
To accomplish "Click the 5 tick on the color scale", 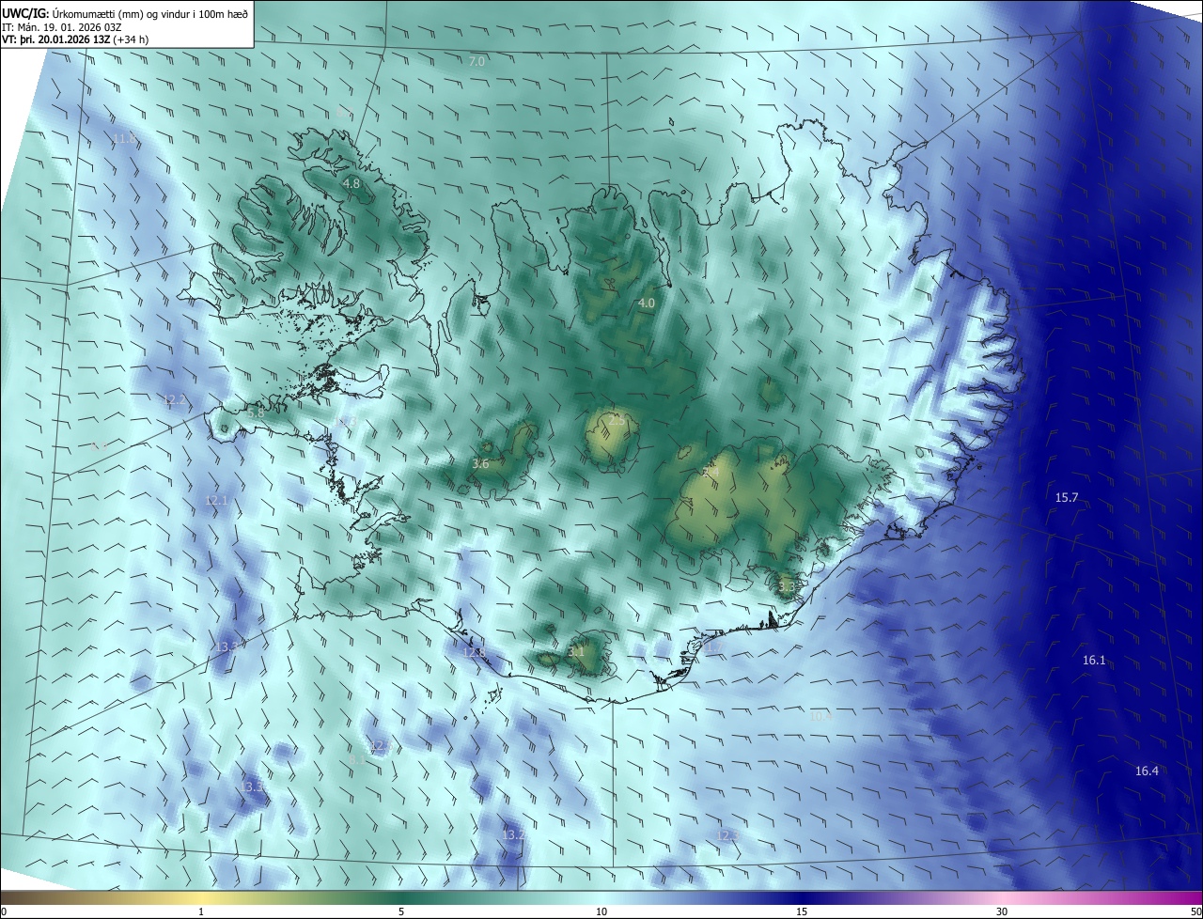I will coord(401,911).
